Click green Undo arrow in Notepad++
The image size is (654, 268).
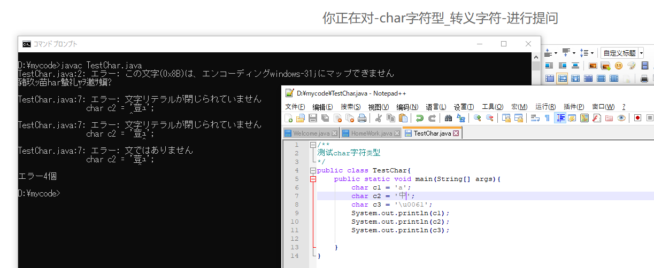[420, 118]
